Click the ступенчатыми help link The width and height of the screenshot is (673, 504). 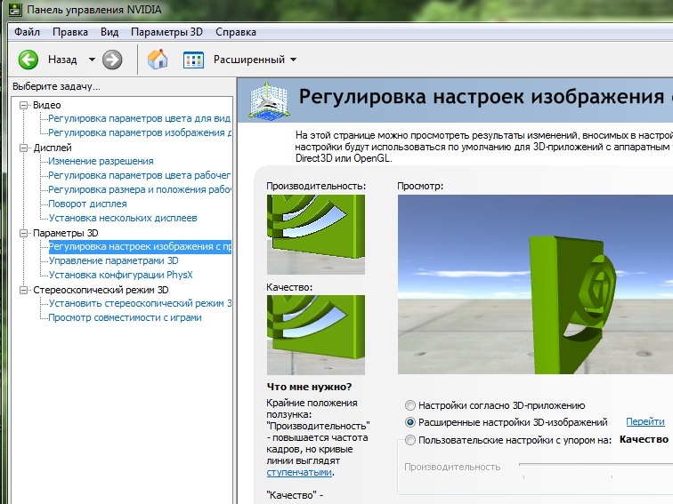pyautogui.click(x=299, y=472)
